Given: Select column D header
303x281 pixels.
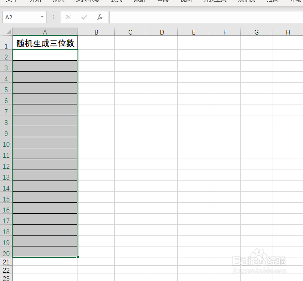Looking at the screenshot, I should tap(162, 32).
